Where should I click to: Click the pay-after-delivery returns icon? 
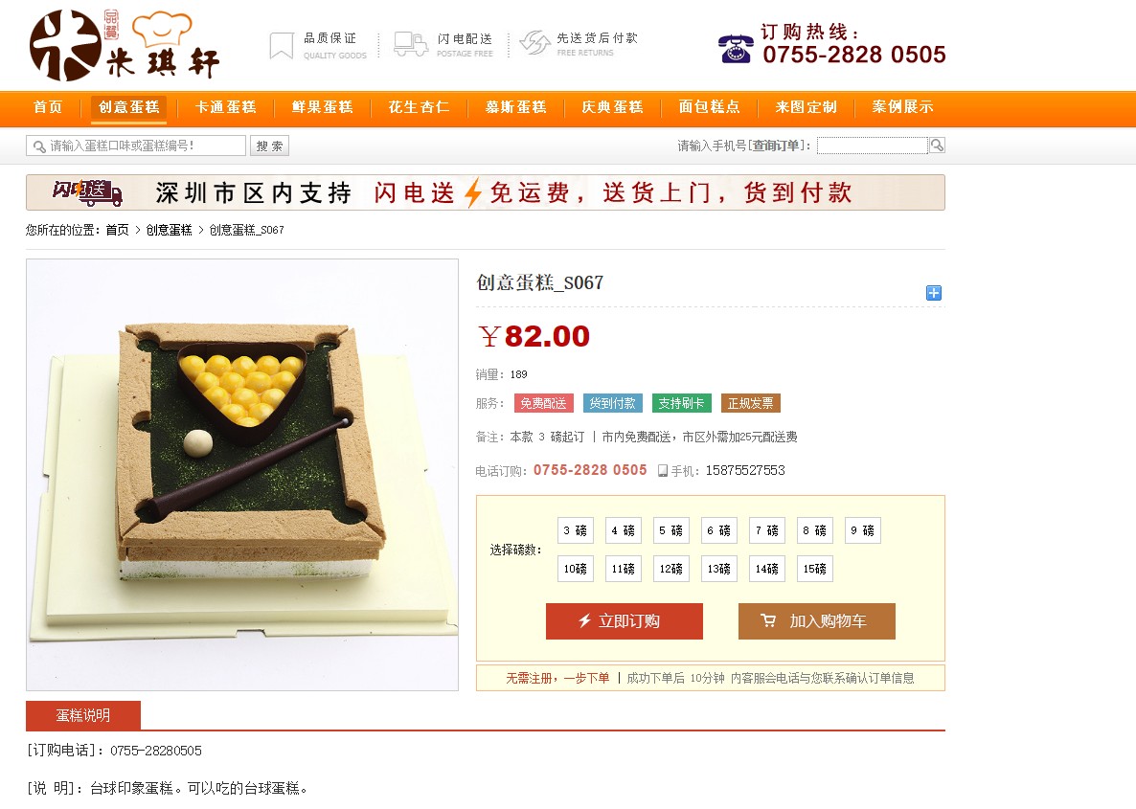coord(534,43)
